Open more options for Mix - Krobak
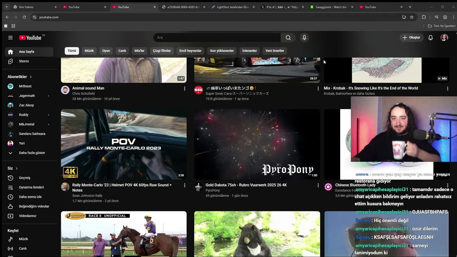The height and width of the screenshot is (257, 457). tap(447, 89)
